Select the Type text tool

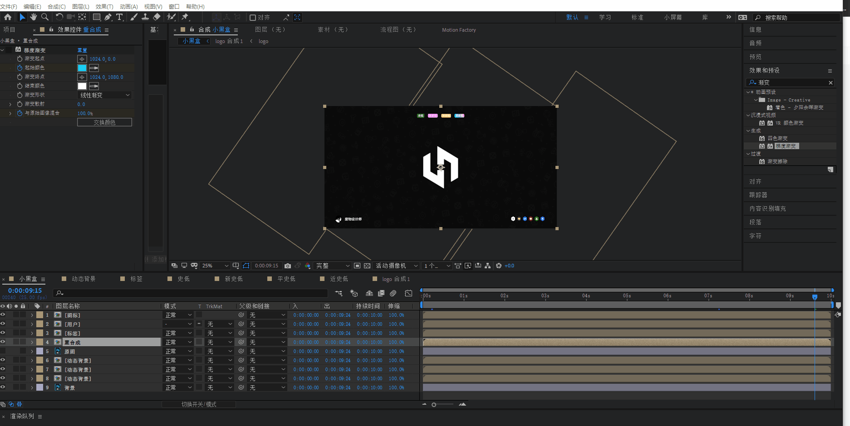119,17
